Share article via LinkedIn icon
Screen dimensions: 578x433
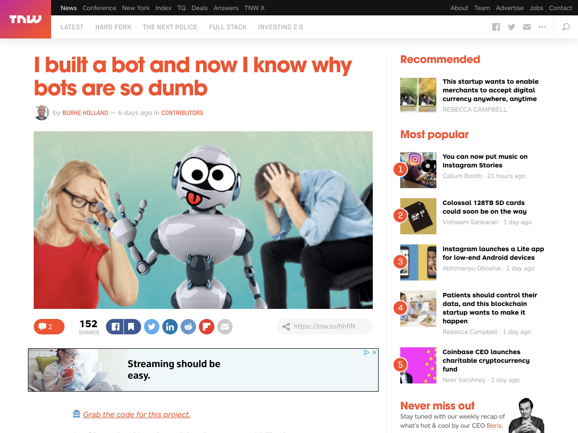tap(170, 327)
